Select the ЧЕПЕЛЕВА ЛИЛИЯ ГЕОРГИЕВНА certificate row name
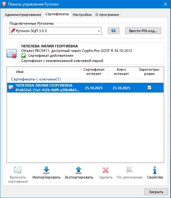Image resolution: width=171 pixels, height=198 pixels. (x=44, y=85)
